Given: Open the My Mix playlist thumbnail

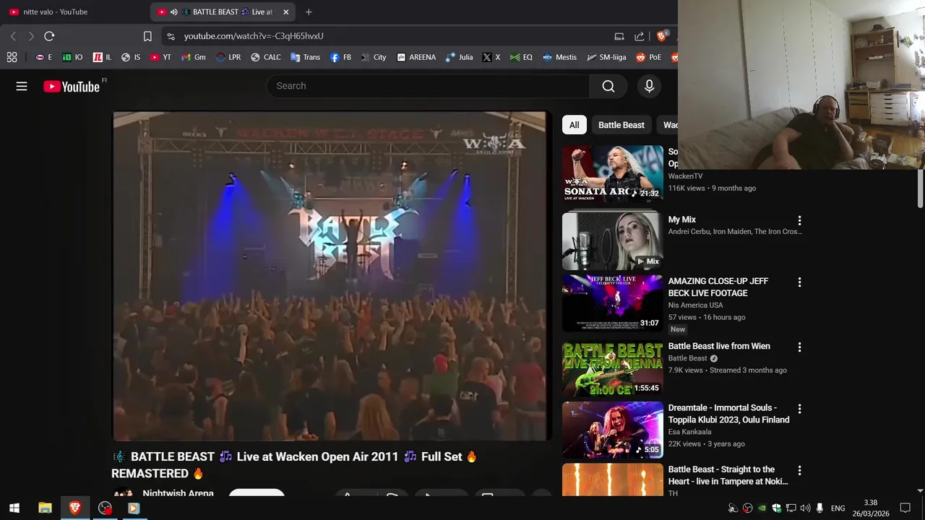Looking at the screenshot, I should (x=613, y=240).
